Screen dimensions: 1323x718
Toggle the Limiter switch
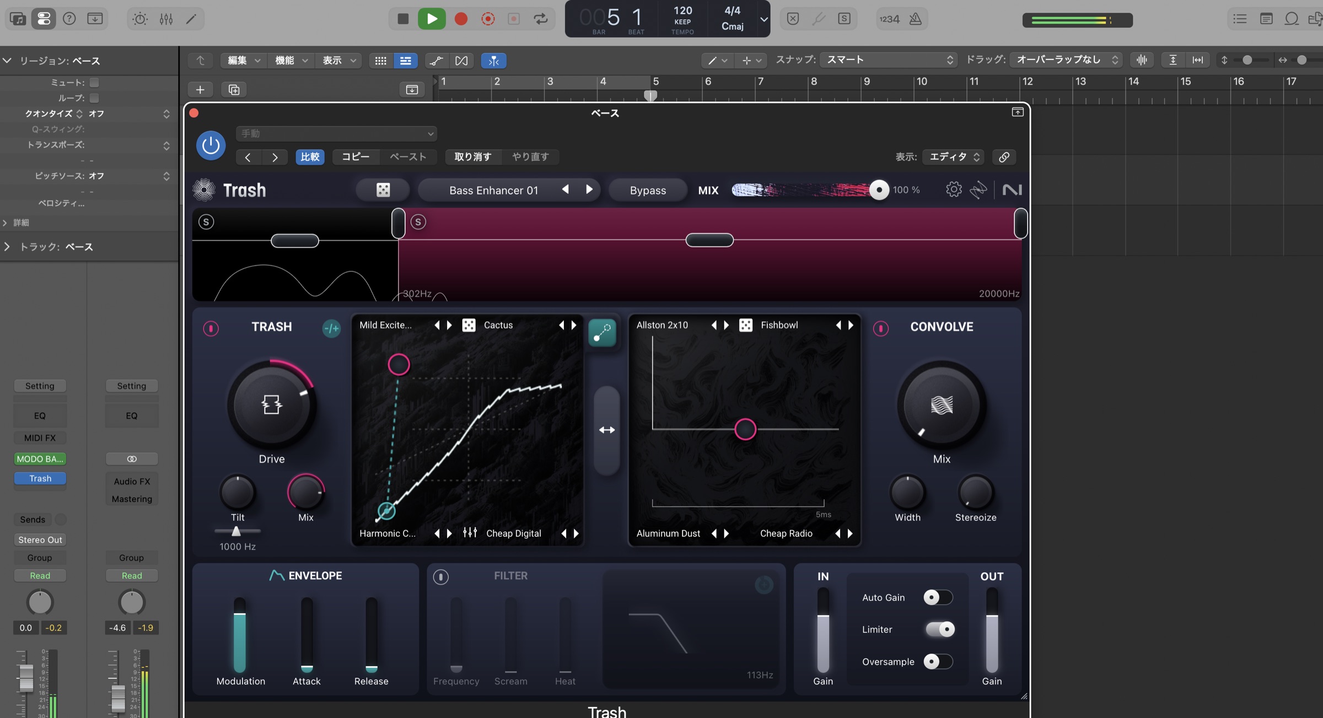tap(939, 629)
